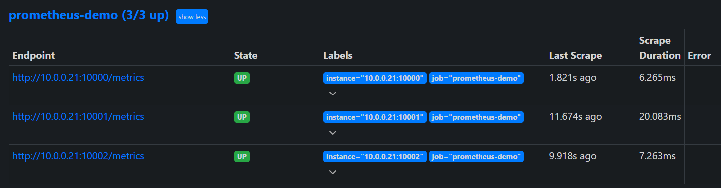Expand labels chevron for instance 10.0.0.21:10000
The width and height of the screenshot is (721, 188).
333,94
